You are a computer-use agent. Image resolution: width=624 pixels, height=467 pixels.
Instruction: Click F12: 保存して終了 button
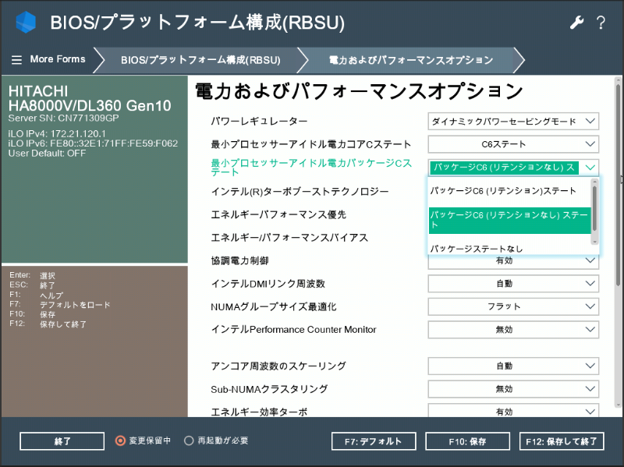[x=562, y=441]
